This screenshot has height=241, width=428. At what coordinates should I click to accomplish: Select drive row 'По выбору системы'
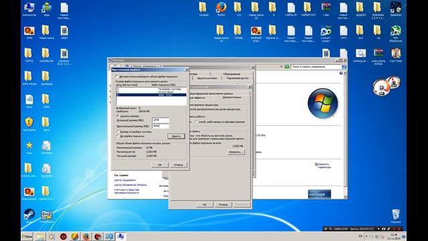click(x=151, y=89)
